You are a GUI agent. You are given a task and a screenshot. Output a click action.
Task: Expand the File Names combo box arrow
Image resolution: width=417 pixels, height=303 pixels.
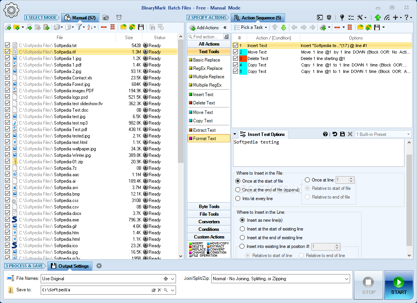pyautogui.click(x=173, y=279)
